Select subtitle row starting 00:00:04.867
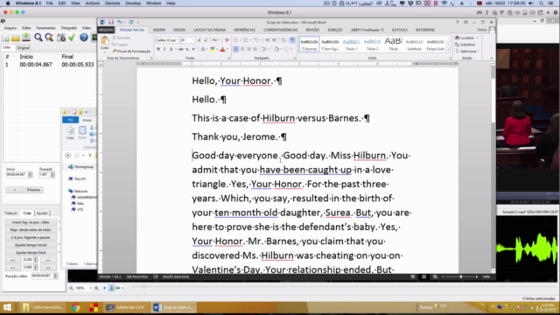This screenshot has height=315, width=560. [x=50, y=65]
